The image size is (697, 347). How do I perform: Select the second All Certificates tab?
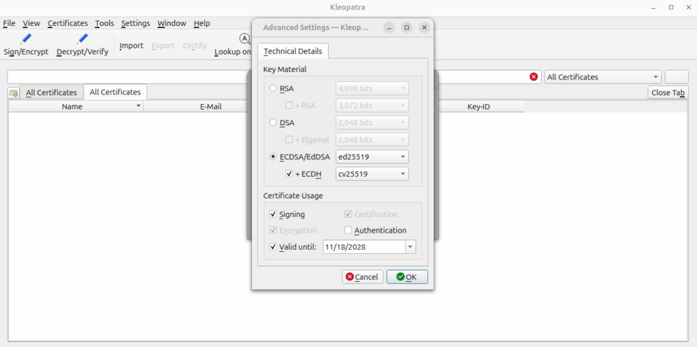click(x=115, y=92)
